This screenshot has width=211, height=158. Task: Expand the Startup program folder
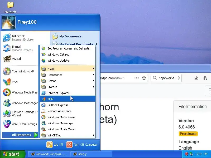click(x=68, y=87)
